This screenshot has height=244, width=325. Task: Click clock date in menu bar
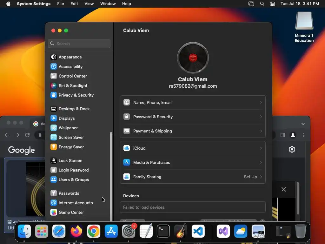point(300,4)
